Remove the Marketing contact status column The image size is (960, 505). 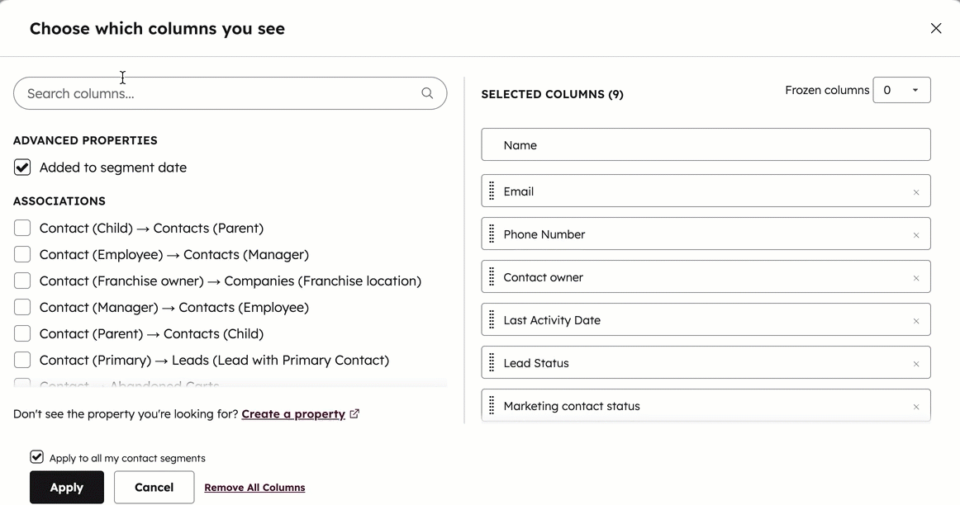(916, 406)
